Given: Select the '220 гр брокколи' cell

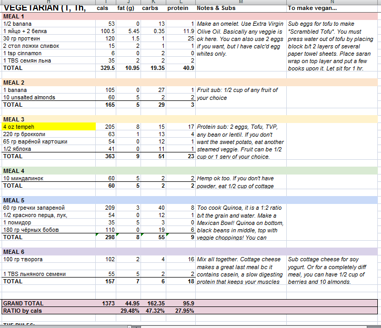Looking at the screenshot, I should [48, 134].
